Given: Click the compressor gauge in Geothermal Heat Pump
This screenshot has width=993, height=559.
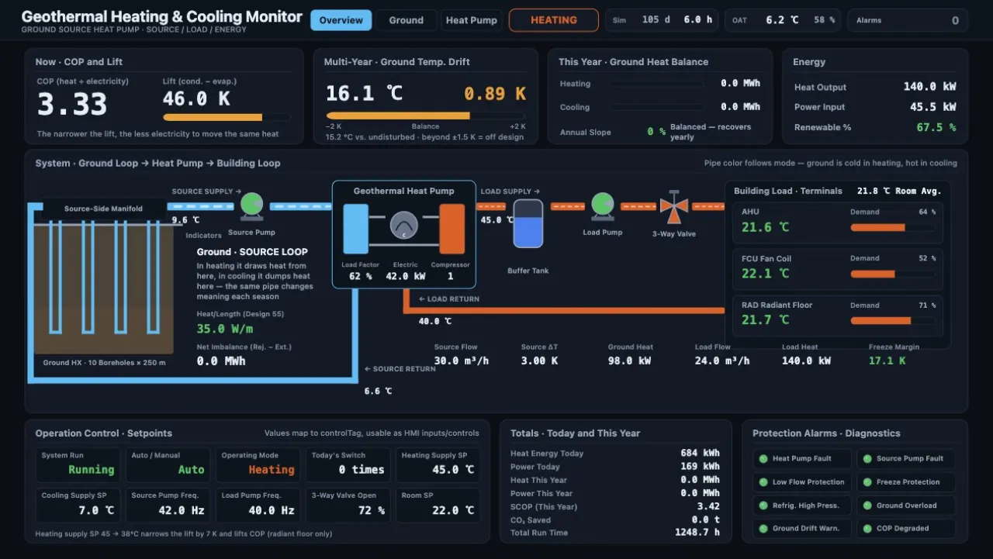Looking at the screenshot, I should click(404, 226).
